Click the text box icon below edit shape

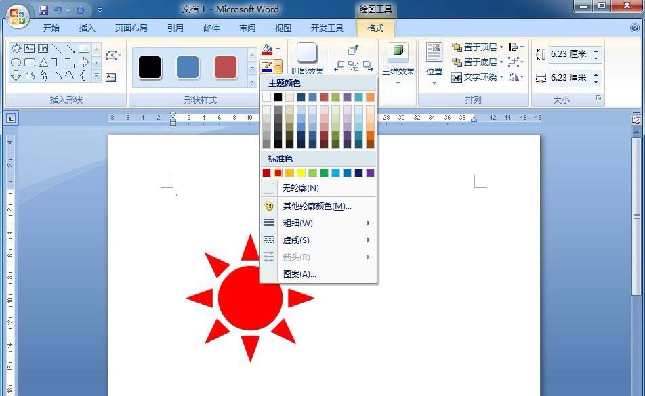pyautogui.click(x=110, y=77)
